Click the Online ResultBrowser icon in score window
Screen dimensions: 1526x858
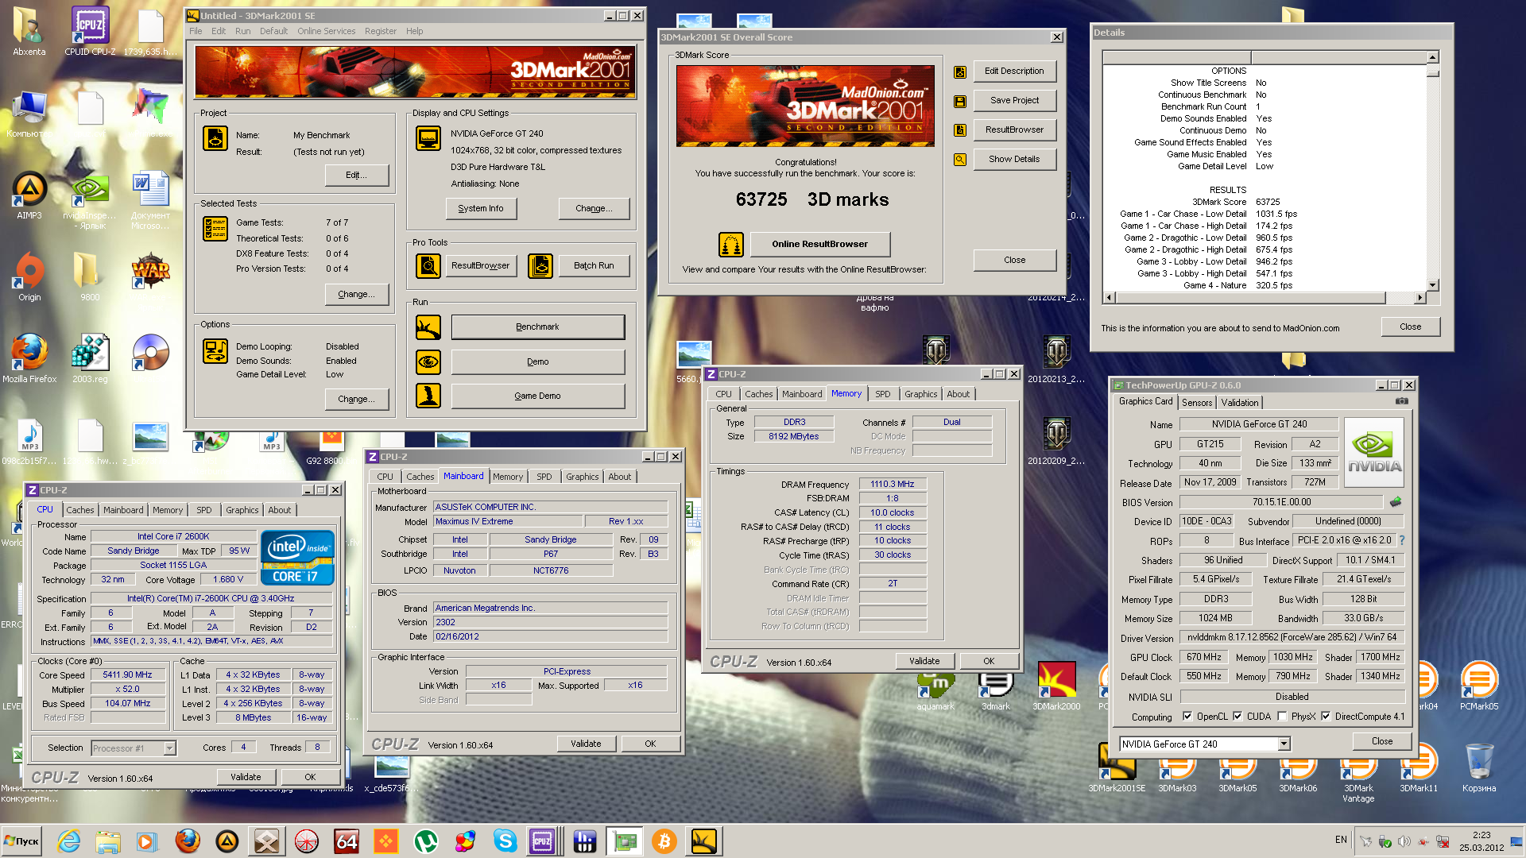[x=730, y=245]
